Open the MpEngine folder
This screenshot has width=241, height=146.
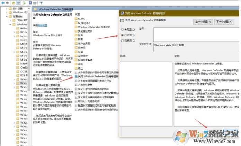point(84,22)
